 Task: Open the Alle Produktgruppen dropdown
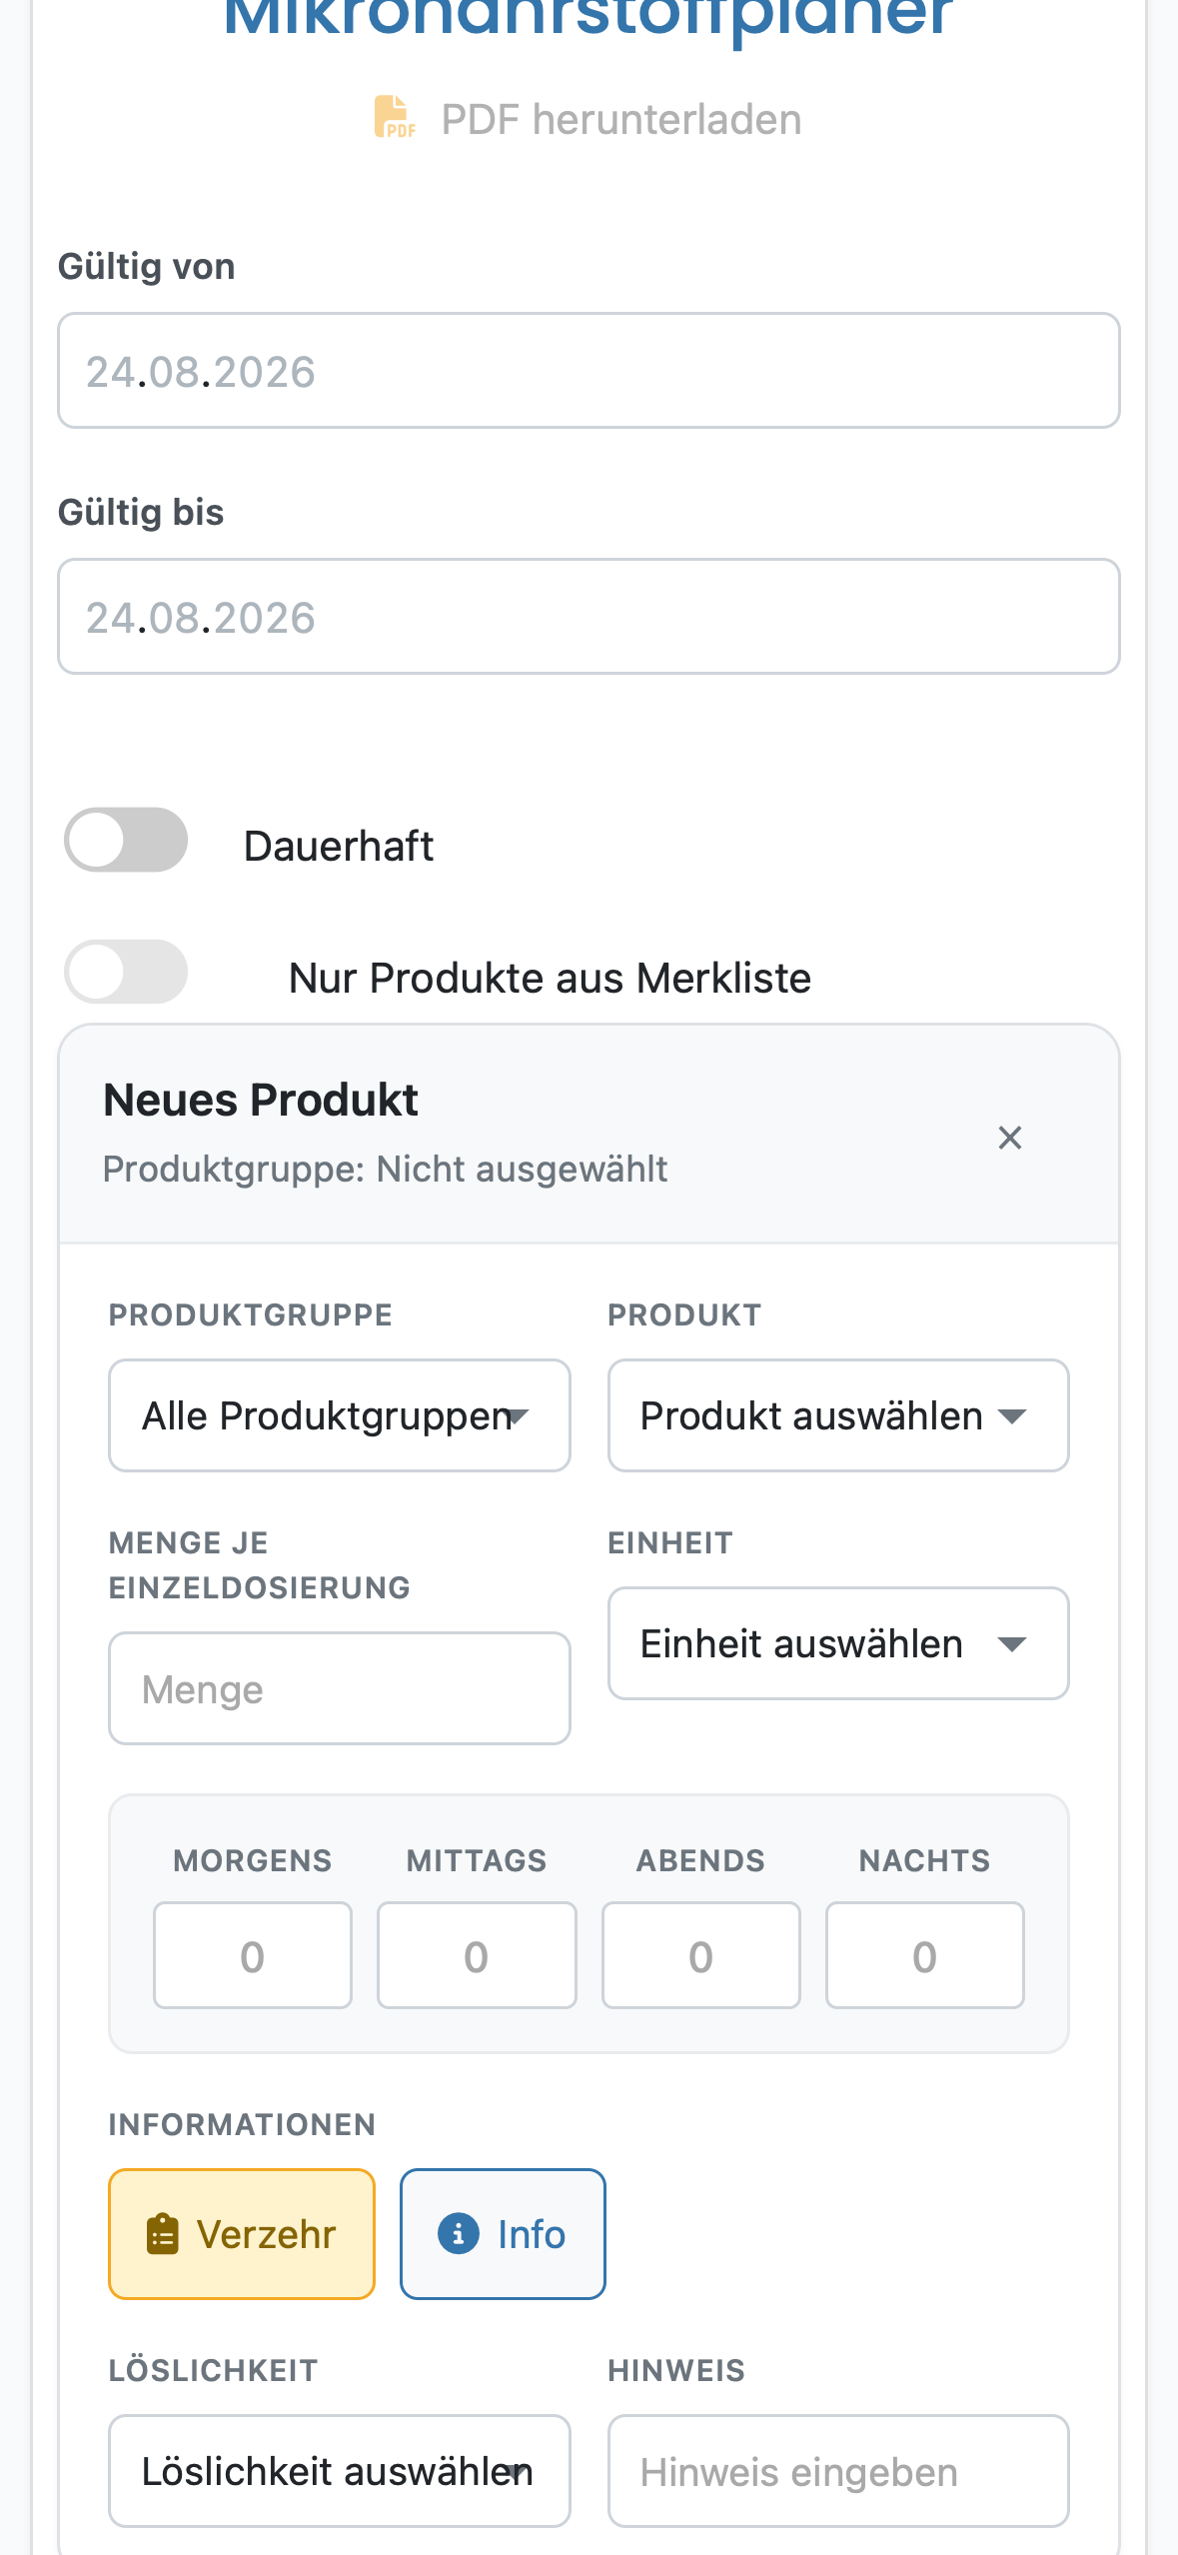340,1415
